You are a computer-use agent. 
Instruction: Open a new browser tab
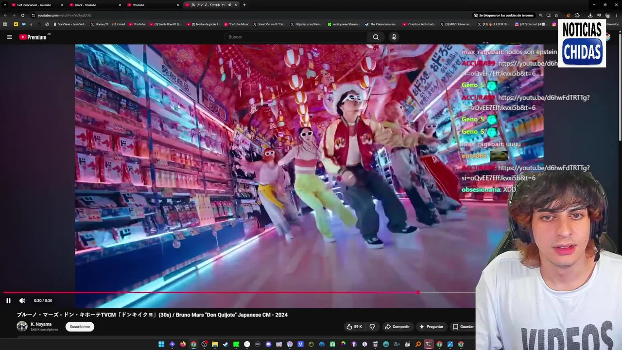[x=244, y=5]
